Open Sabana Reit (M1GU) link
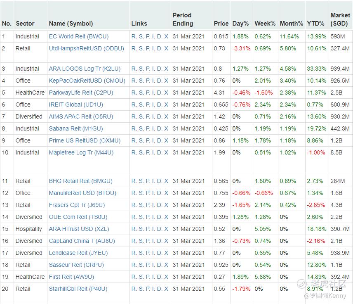This screenshot has height=304, width=353. click(76, 128)
